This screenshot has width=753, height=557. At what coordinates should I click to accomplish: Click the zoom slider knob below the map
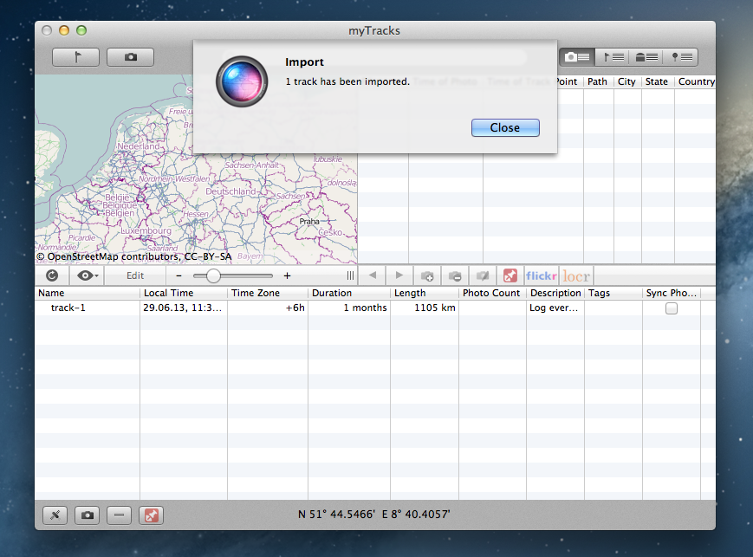coord(213,275)
